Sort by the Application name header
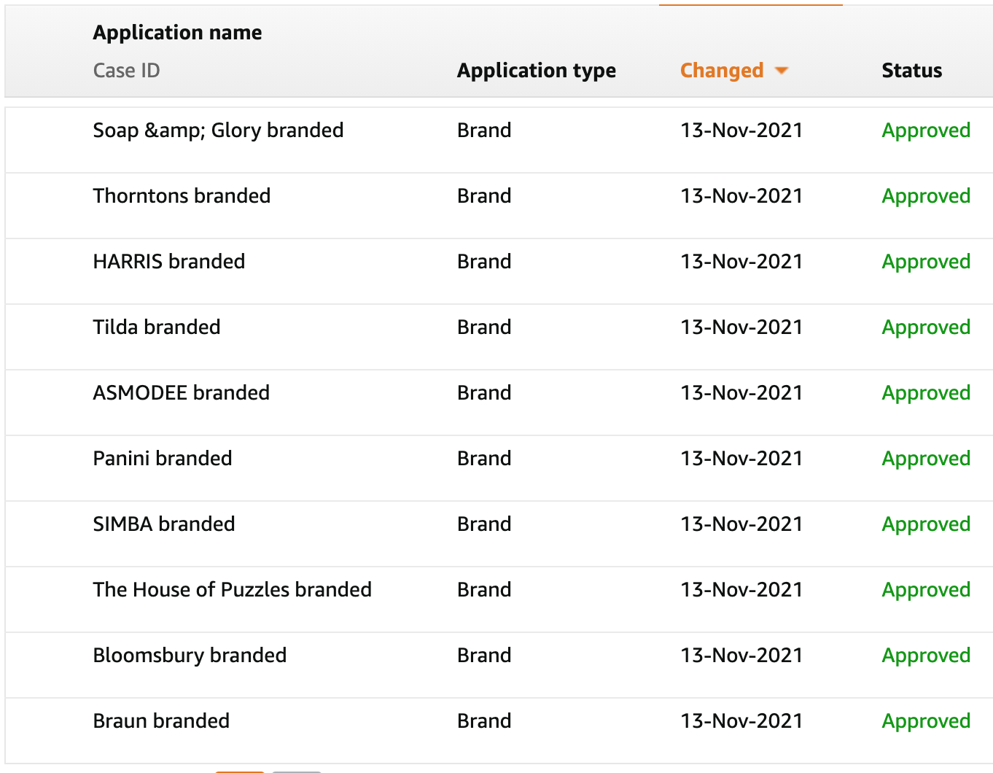This screenshot has width=993, height=773. point(177,33)
